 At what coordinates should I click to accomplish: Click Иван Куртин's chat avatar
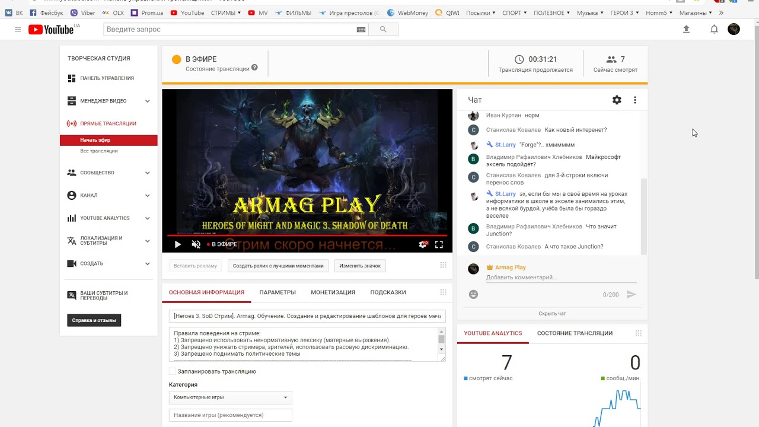pos(473,116)
